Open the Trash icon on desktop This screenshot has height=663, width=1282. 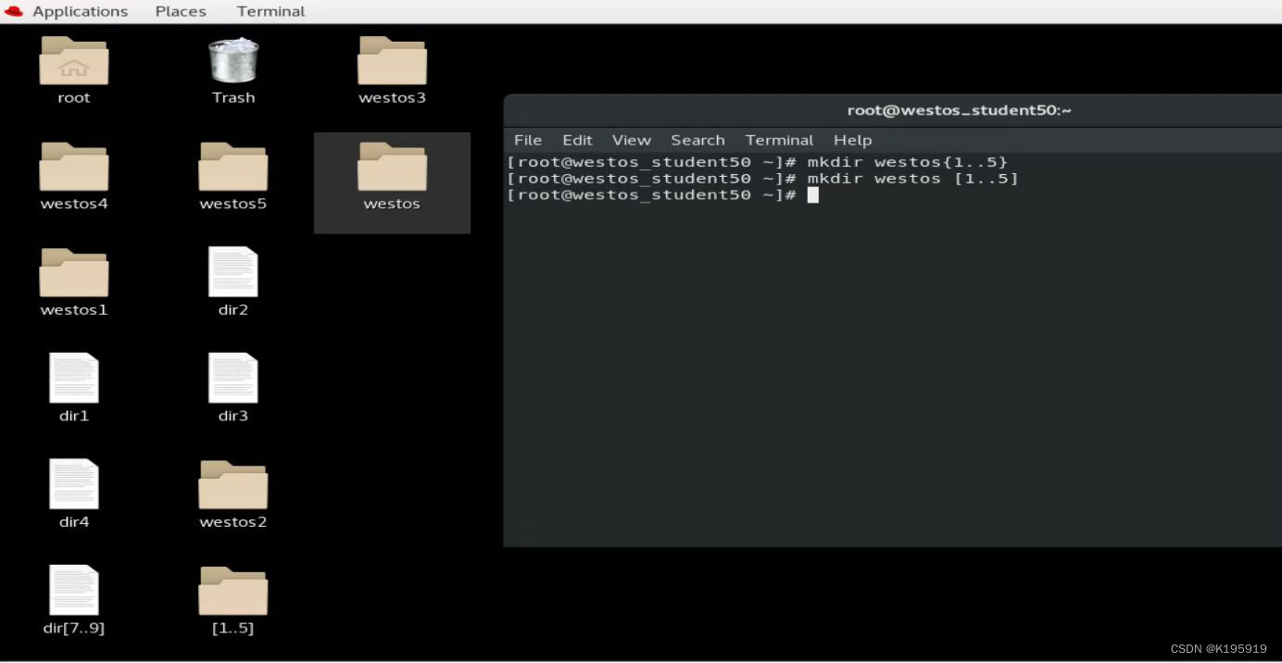[x=233, y=60]
